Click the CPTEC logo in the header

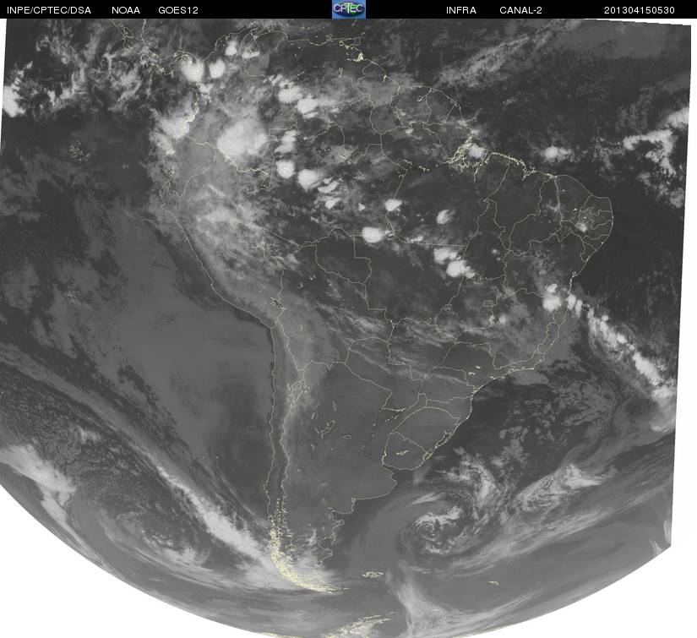click(349, 9)
